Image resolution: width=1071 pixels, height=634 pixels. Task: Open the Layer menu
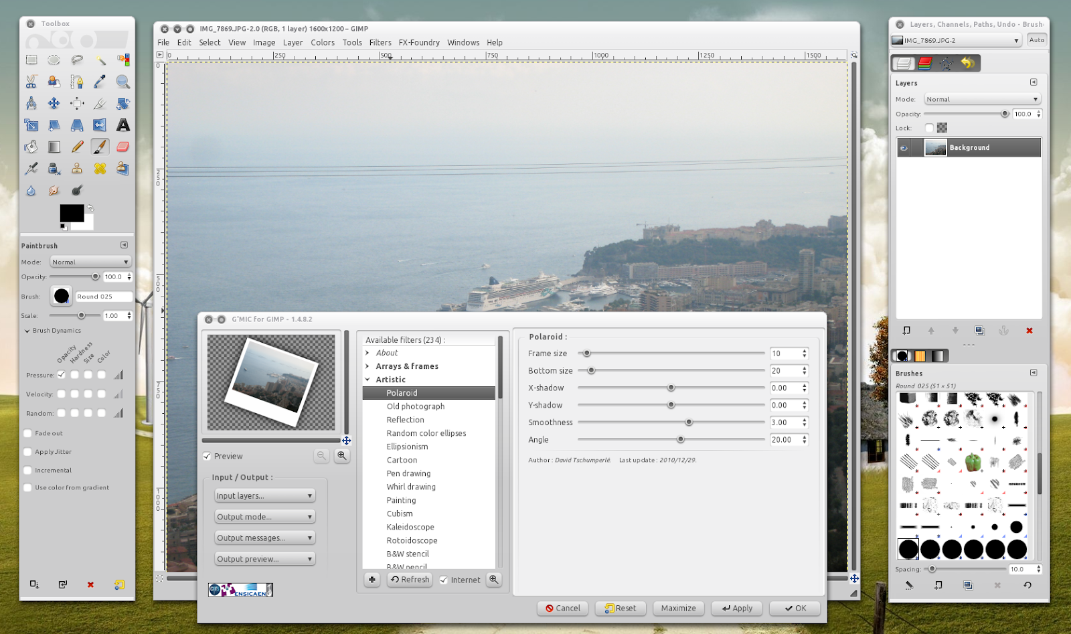point(293,42)
